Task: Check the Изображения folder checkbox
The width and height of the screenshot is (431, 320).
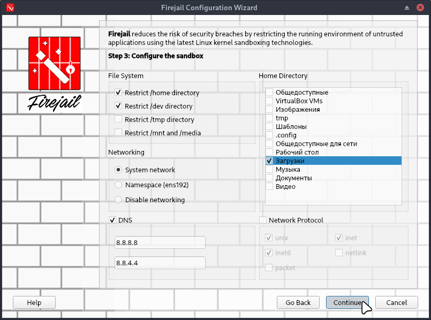Action: coord(269,109)
